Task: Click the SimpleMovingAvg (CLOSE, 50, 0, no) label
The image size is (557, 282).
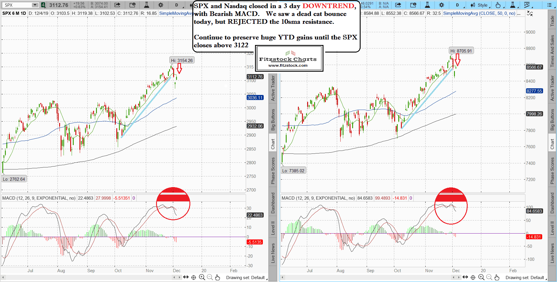Action: [x=479, y=13]
